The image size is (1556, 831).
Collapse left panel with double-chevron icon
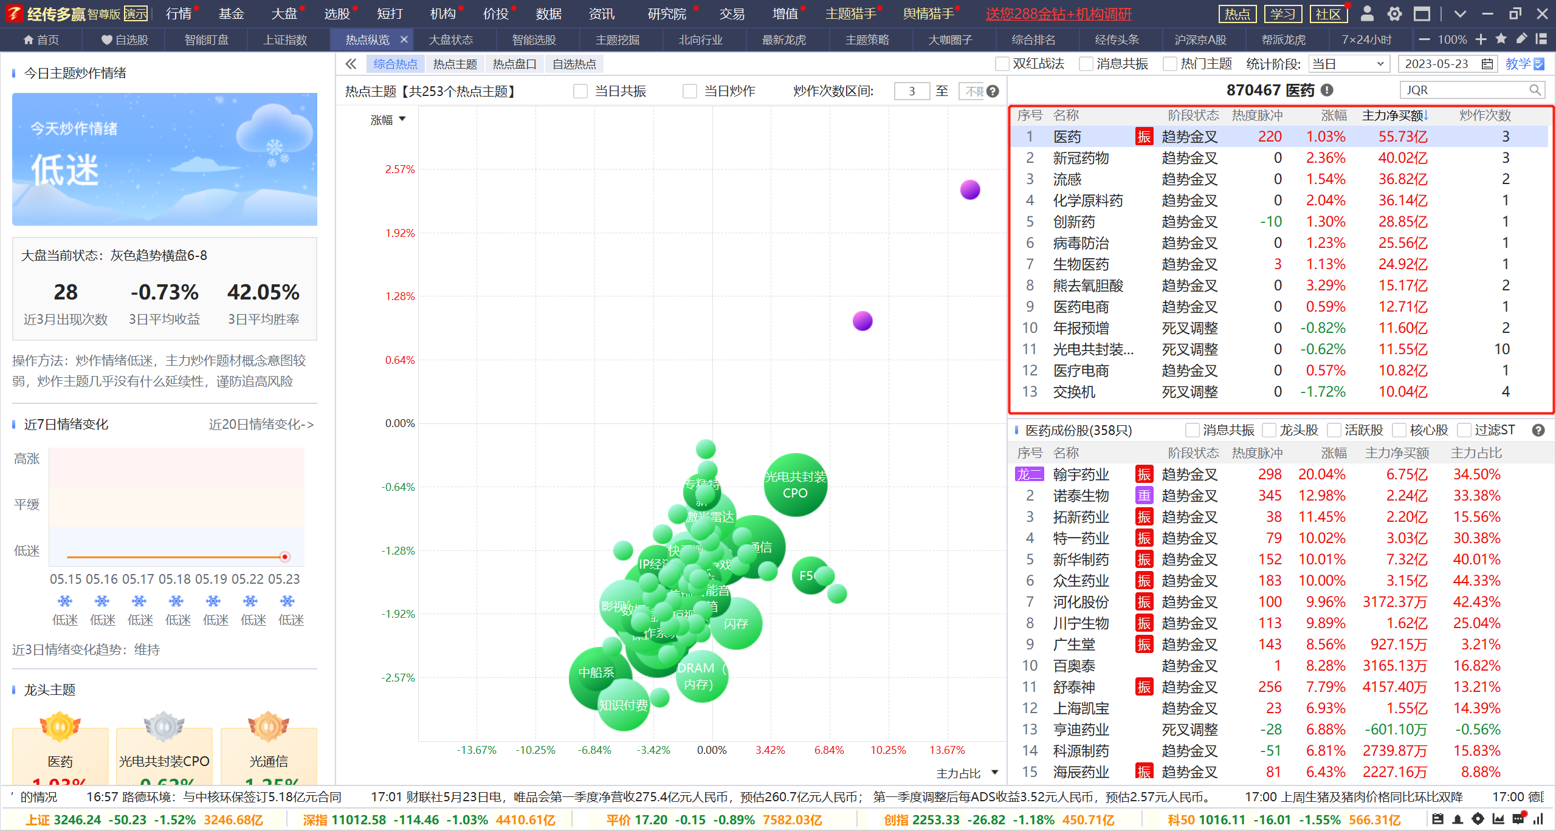pyautogui.click(x=351, y=64)
